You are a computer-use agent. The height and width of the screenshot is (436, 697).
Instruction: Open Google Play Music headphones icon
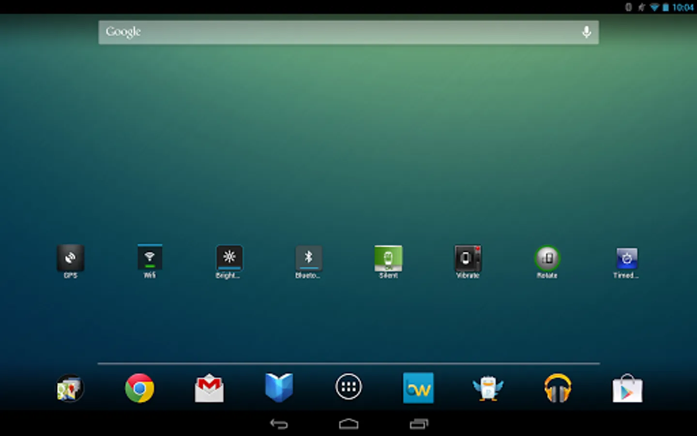coord(558,388)
